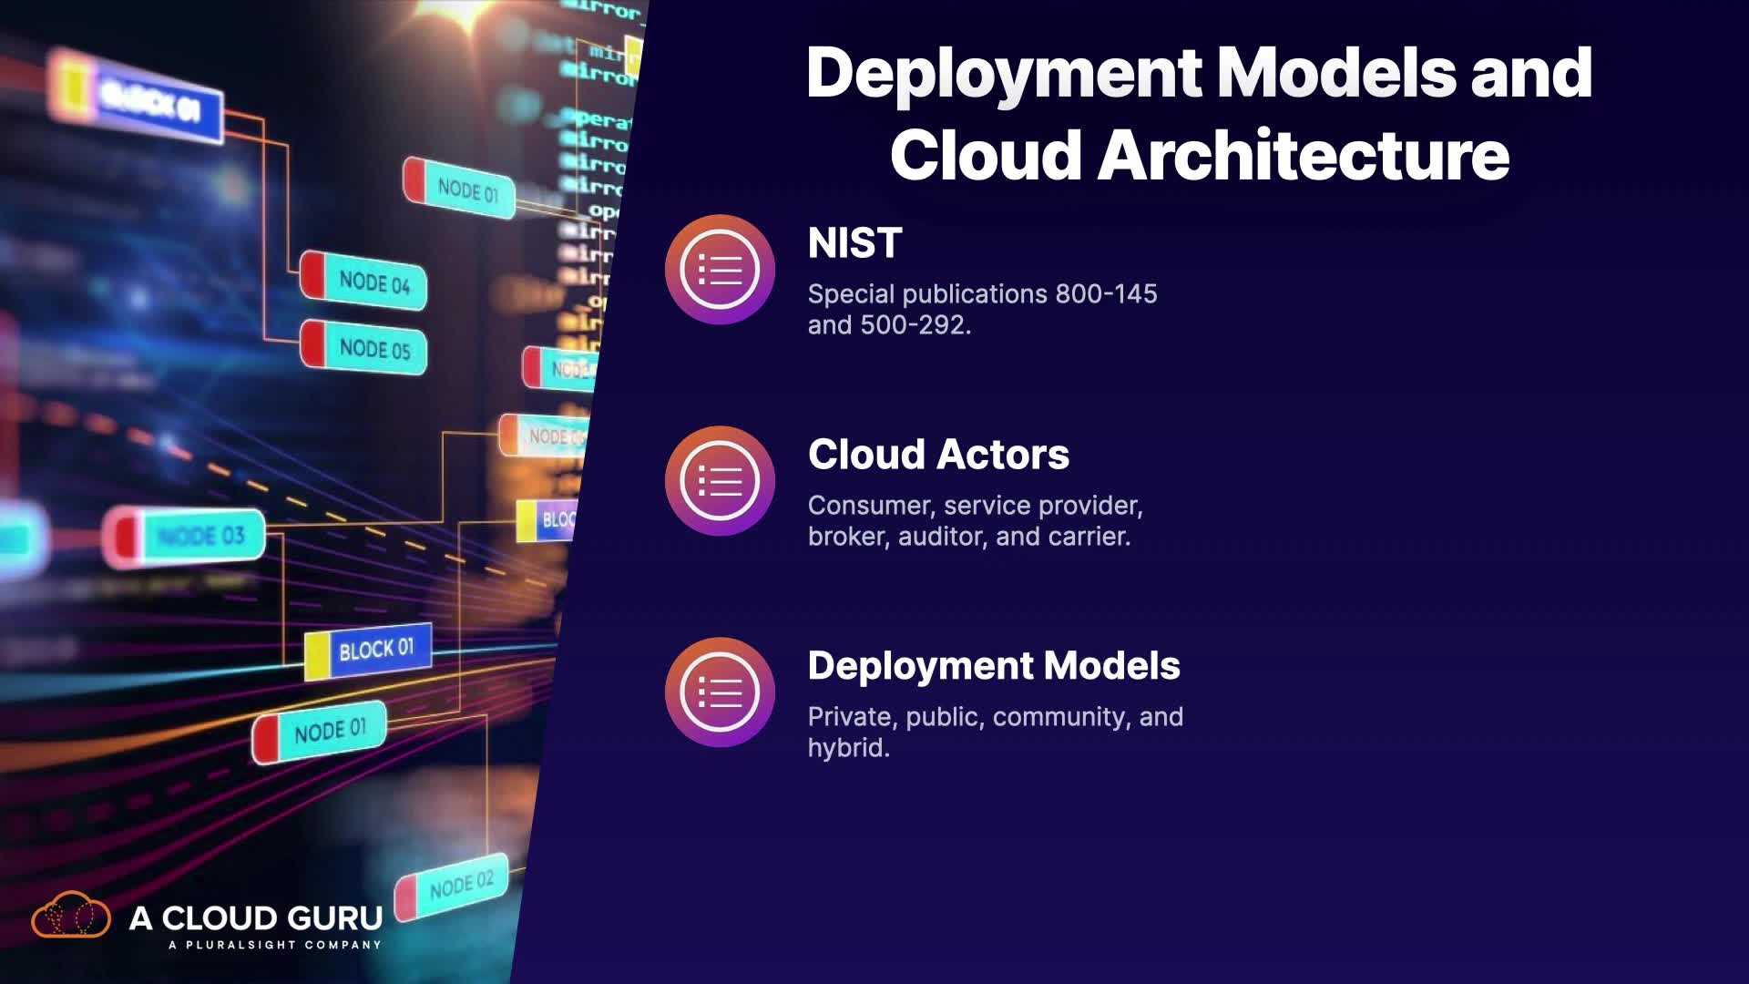Click the lower NODE 01 label below BLOCK 01
Screen dimensions: 1749x984
coord(329,731)
